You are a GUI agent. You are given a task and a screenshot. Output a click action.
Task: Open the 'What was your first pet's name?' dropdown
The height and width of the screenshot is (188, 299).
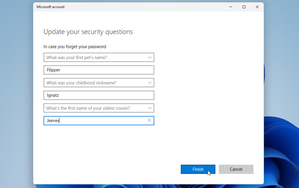[99, 57]
